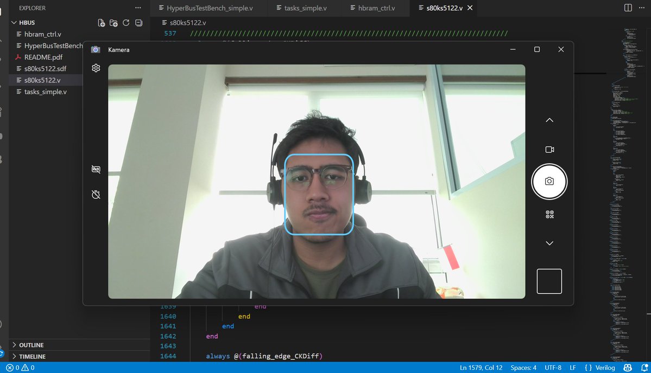Click the Kamera app title icon
Viewport: 651px width, 373px height.
(96, 50)
